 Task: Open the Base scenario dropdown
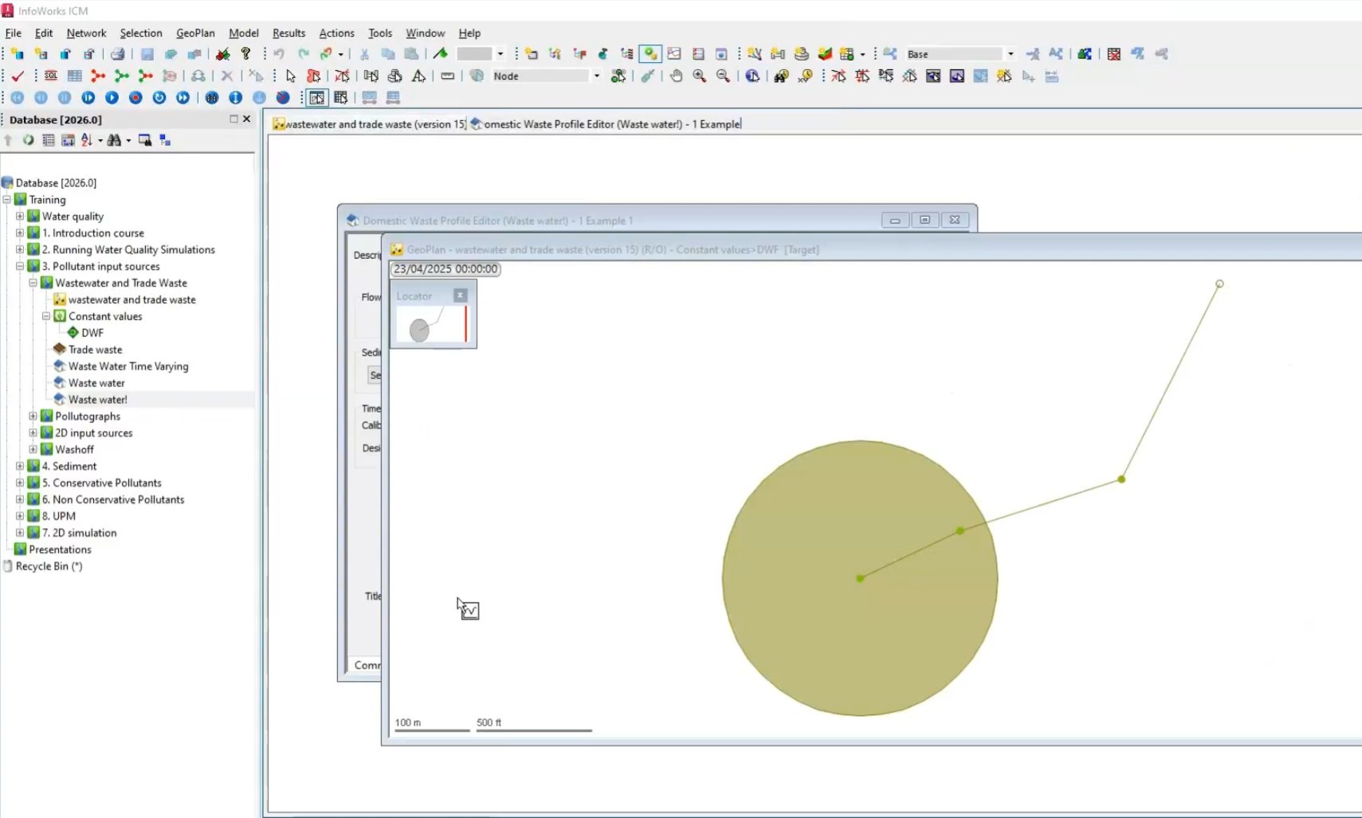(1010, 53)
